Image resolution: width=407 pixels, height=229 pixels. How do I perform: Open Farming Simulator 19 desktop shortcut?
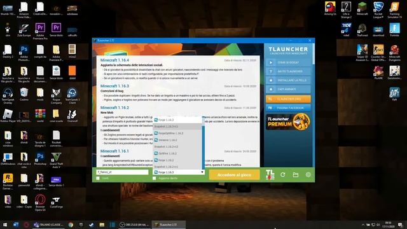(x=394, y=10)
